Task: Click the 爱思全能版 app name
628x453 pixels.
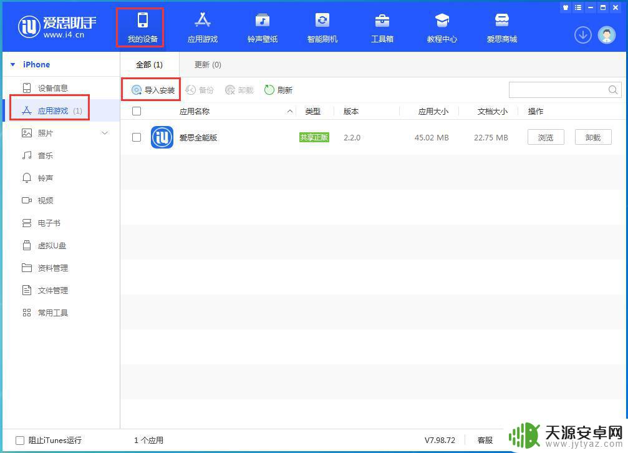Action: coord(198,137)
